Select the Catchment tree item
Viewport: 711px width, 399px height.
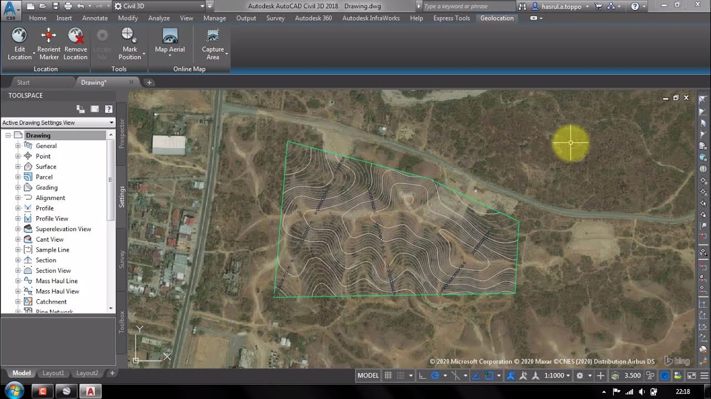pyautogui.click(x=51, y=301)
